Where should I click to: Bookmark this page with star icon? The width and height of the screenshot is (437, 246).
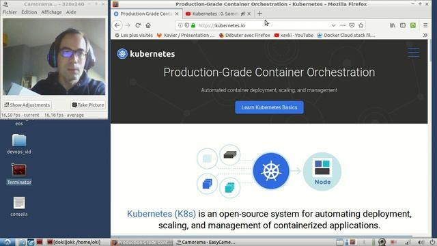361,25
